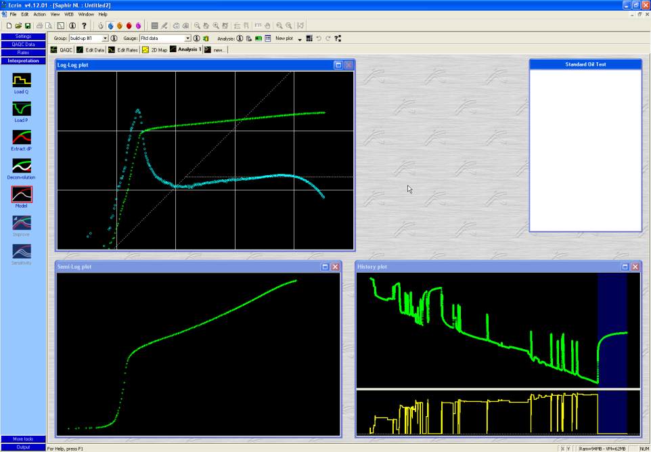Screen dimensions: 651x452
Task: Select the Extract dP tool
Action: 22,137
